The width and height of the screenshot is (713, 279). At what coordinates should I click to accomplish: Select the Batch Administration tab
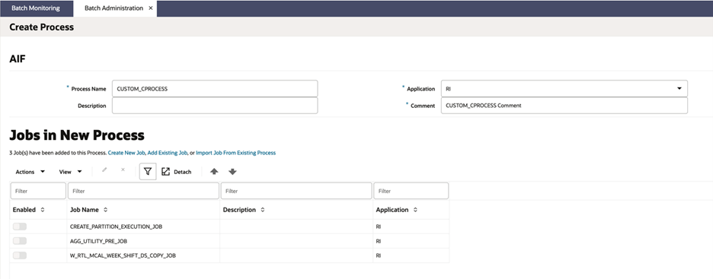click(114, 8)
